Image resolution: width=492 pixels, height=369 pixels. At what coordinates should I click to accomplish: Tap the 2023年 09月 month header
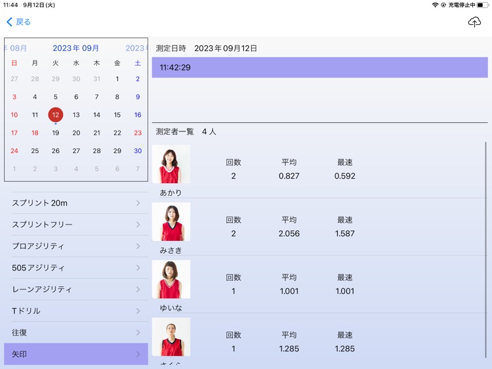(x=75, y=48)
